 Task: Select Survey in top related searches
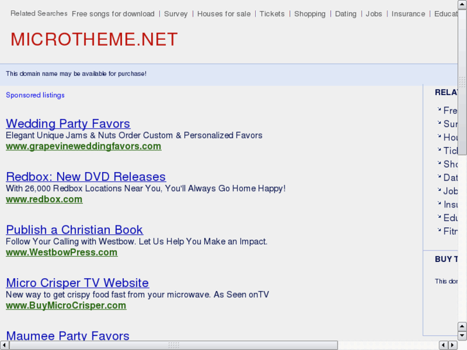pos(176,13)
